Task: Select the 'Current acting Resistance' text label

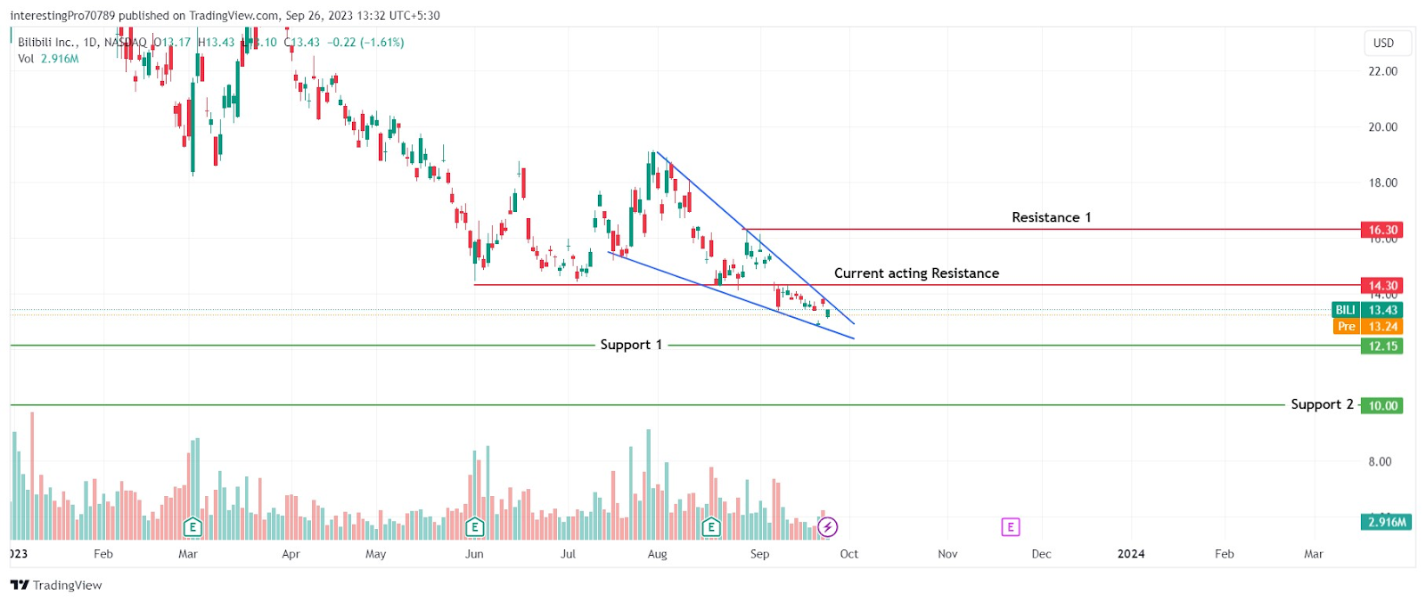Action: pos(916,273)
